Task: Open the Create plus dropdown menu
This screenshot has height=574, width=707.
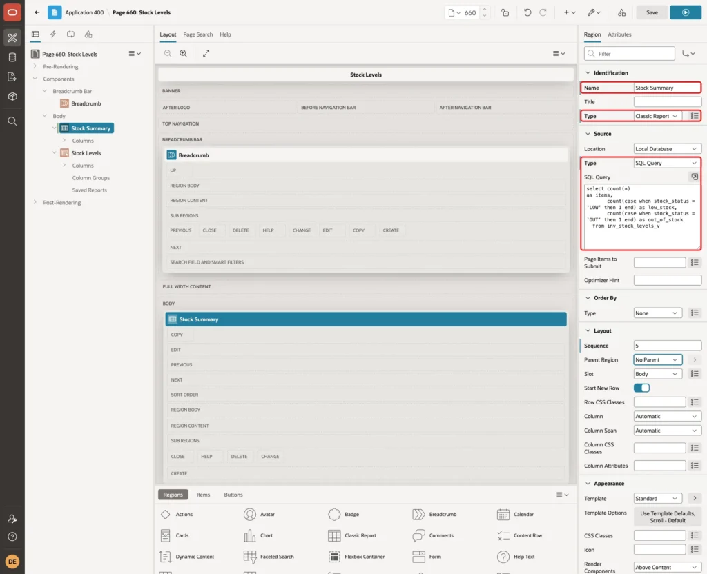Action: click(570, 12)
